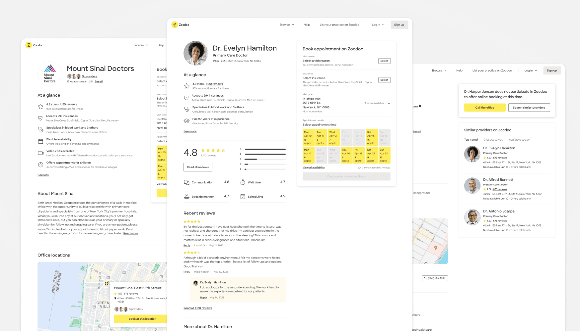Click the 1-star rating distribution bar

coord(265,169)
